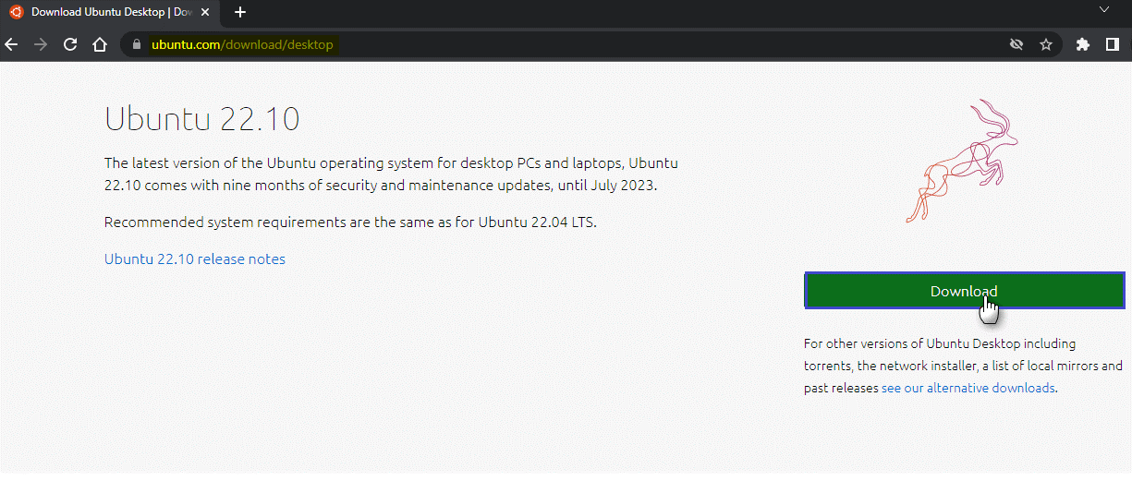Viewport: 1132px width, 481px height.
Task: Click the Ubuntu 22.10 page heading
Action: pyautogui.click(x=201, y=120)
